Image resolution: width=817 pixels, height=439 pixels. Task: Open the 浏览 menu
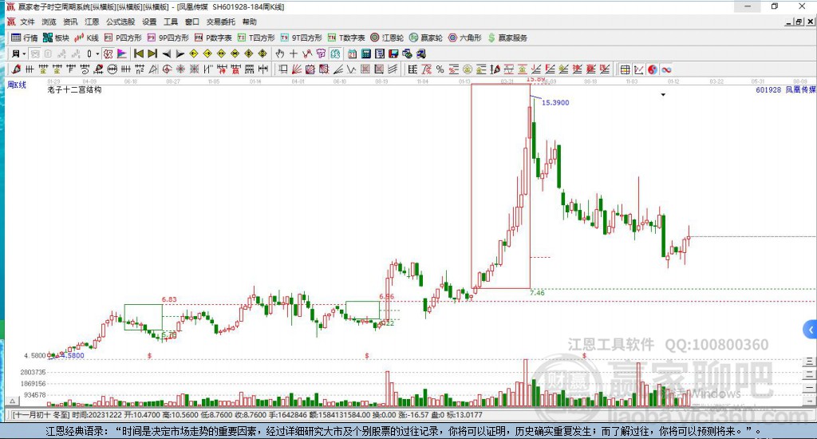point(49,22)
